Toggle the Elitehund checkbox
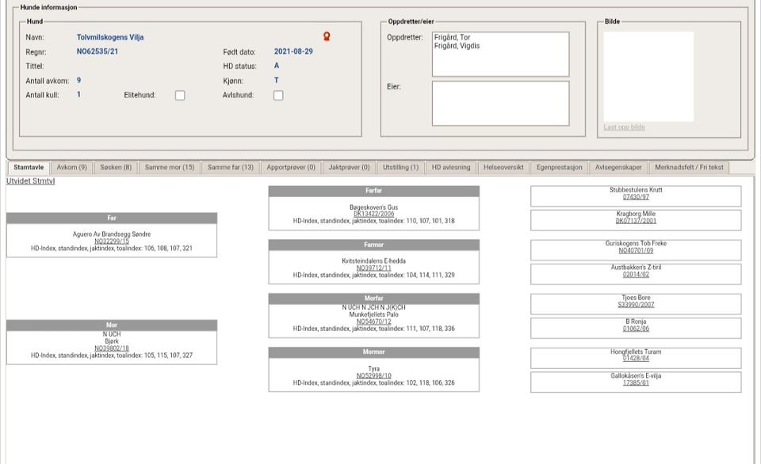Viewport: 761px width, 464px height. coord(180,96)
